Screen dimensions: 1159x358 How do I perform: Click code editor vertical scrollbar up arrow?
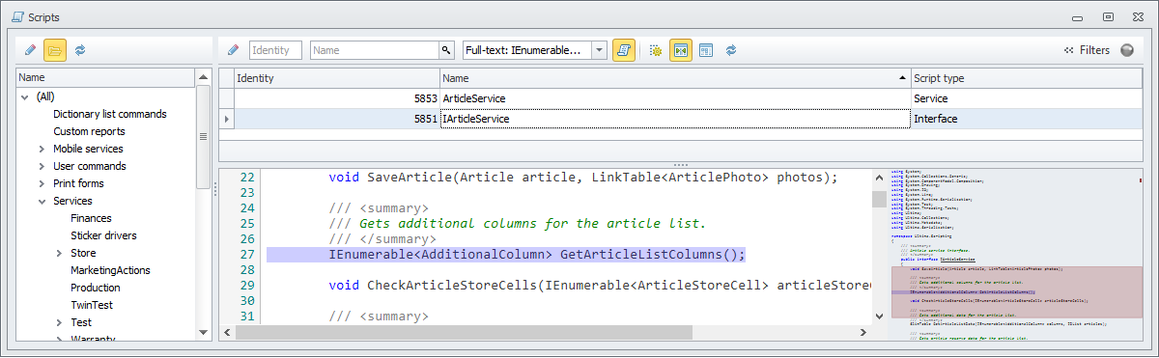879,179
